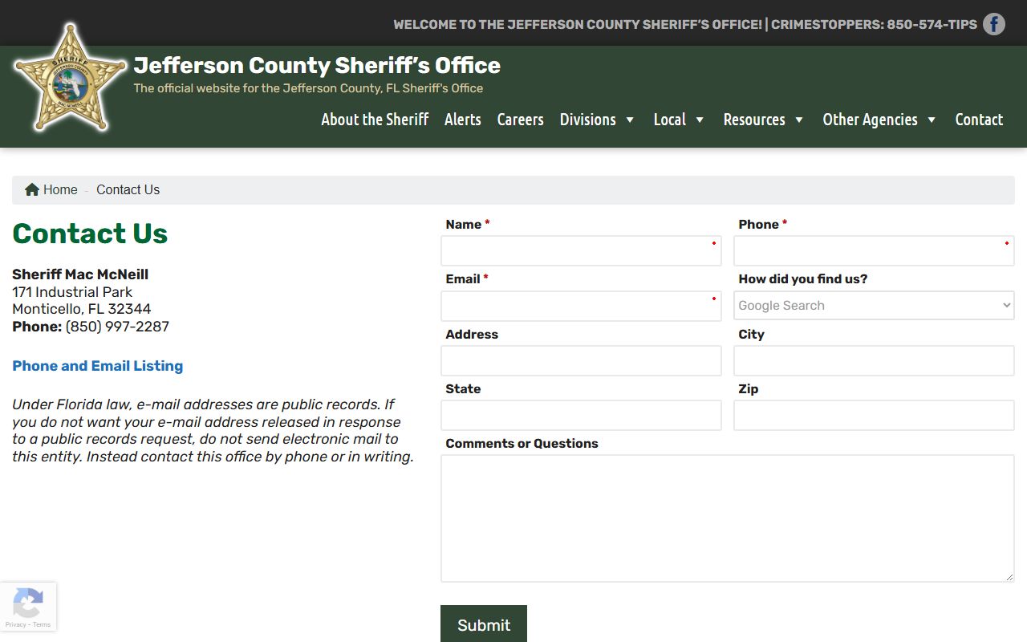Focus the Name input field
1027x642 pixels.
(581, 250)
